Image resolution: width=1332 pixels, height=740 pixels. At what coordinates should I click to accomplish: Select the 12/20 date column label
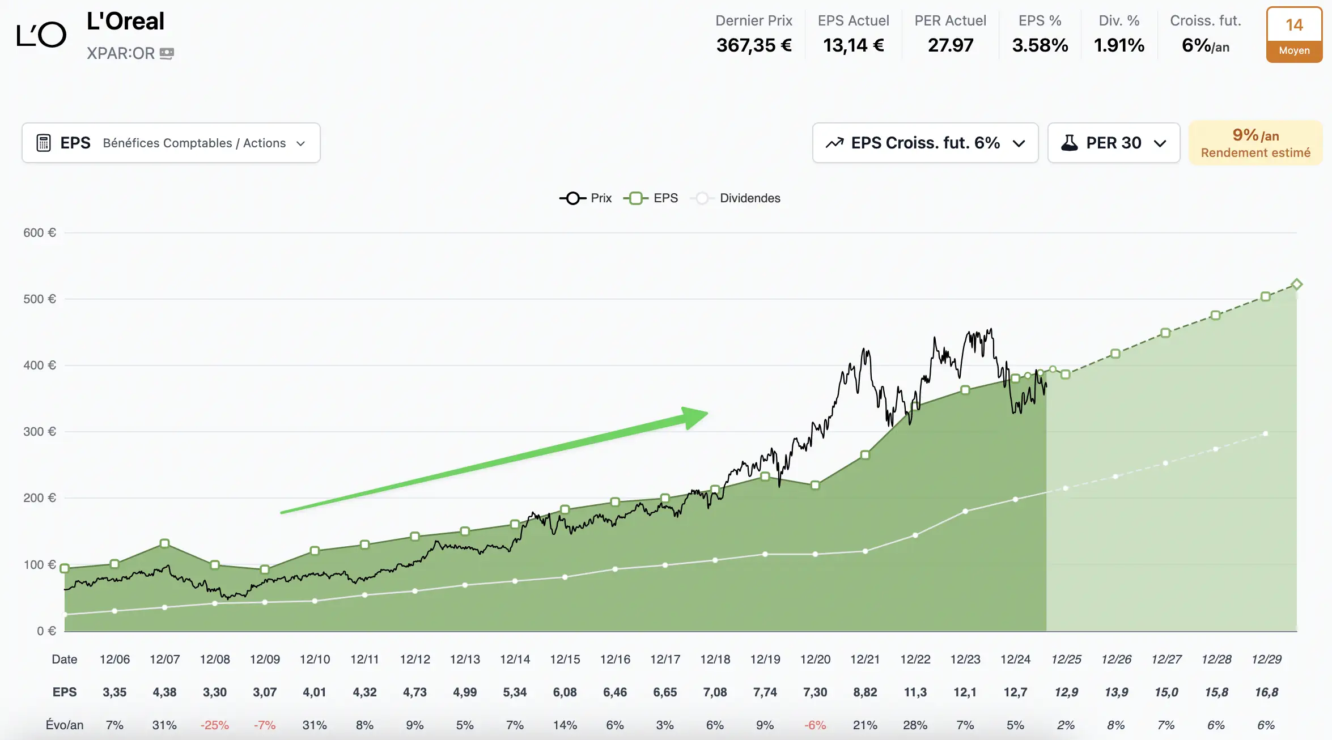815,659
